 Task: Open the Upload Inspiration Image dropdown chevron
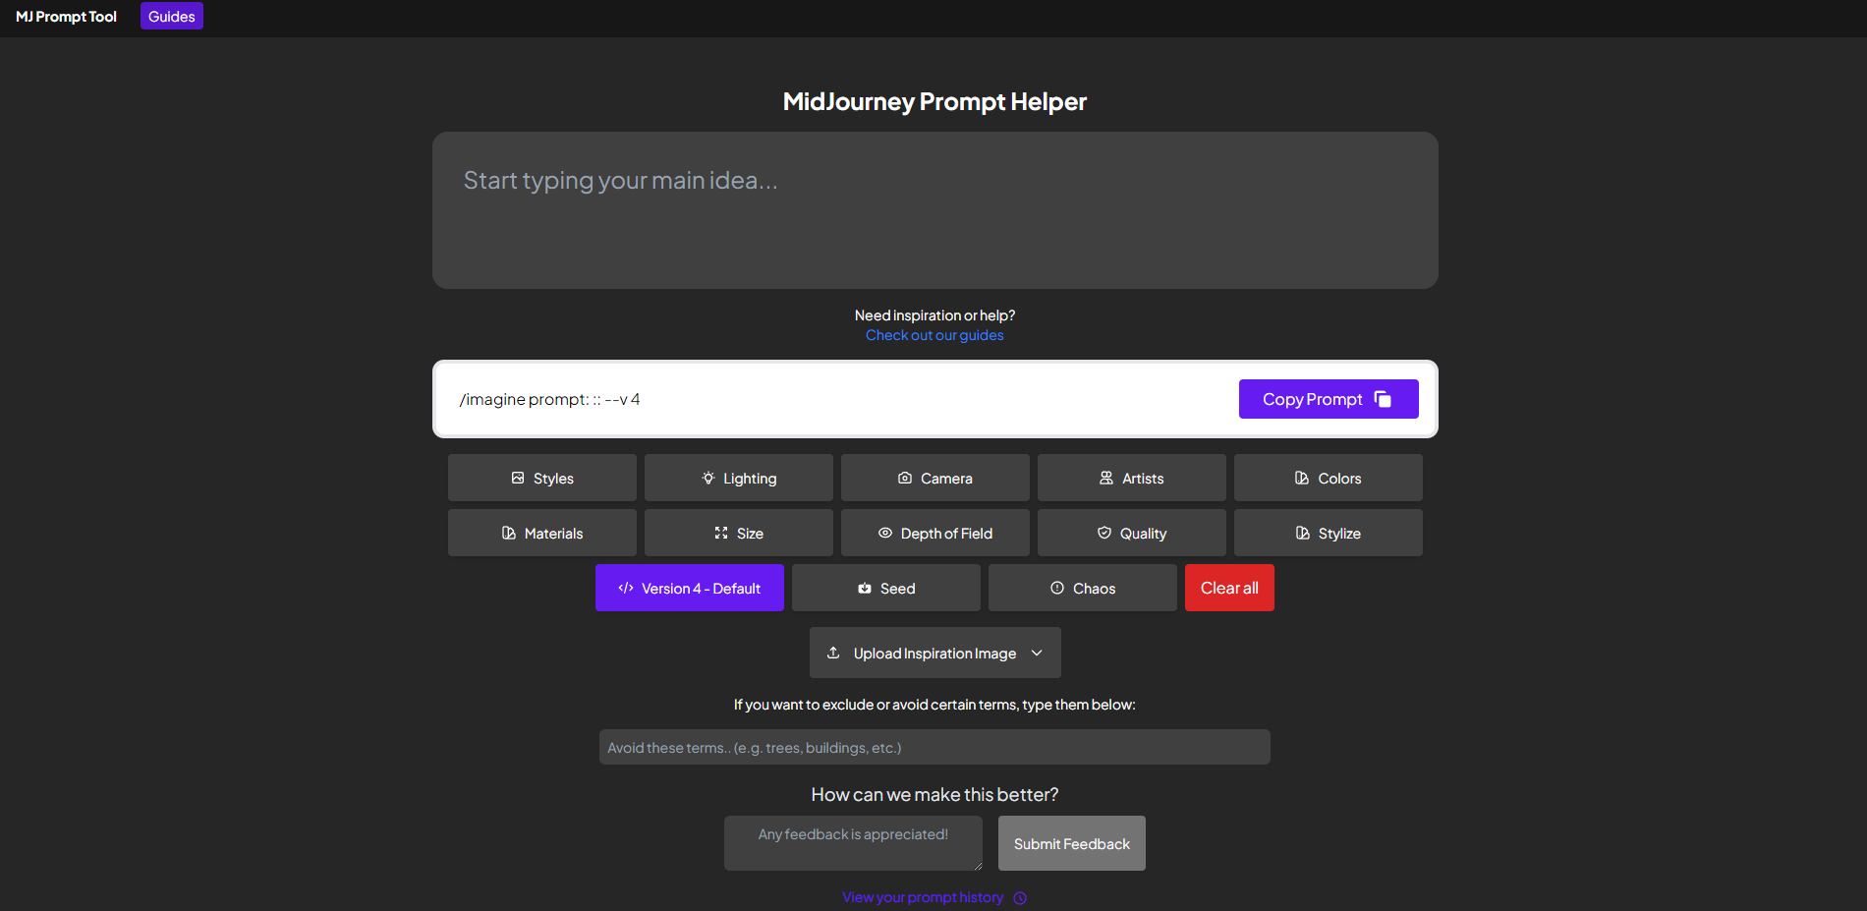[x=1037, y=653]
